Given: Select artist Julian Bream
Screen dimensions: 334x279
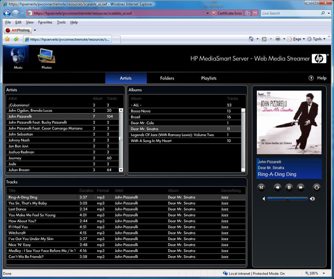Looking at the screenshot, I should click(x=63, y=170).
